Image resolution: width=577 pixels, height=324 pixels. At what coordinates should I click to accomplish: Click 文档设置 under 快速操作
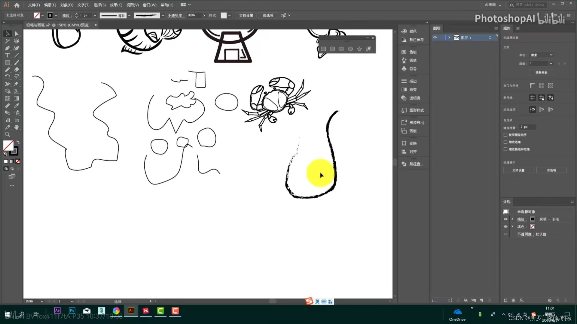[518, 170]
